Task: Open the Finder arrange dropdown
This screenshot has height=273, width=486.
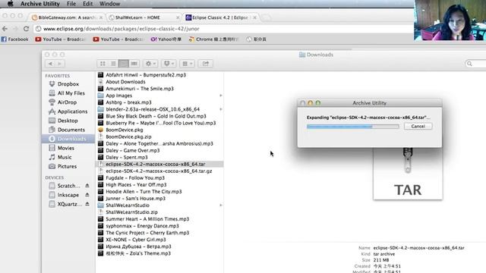Action: click(x=187, y=64)
